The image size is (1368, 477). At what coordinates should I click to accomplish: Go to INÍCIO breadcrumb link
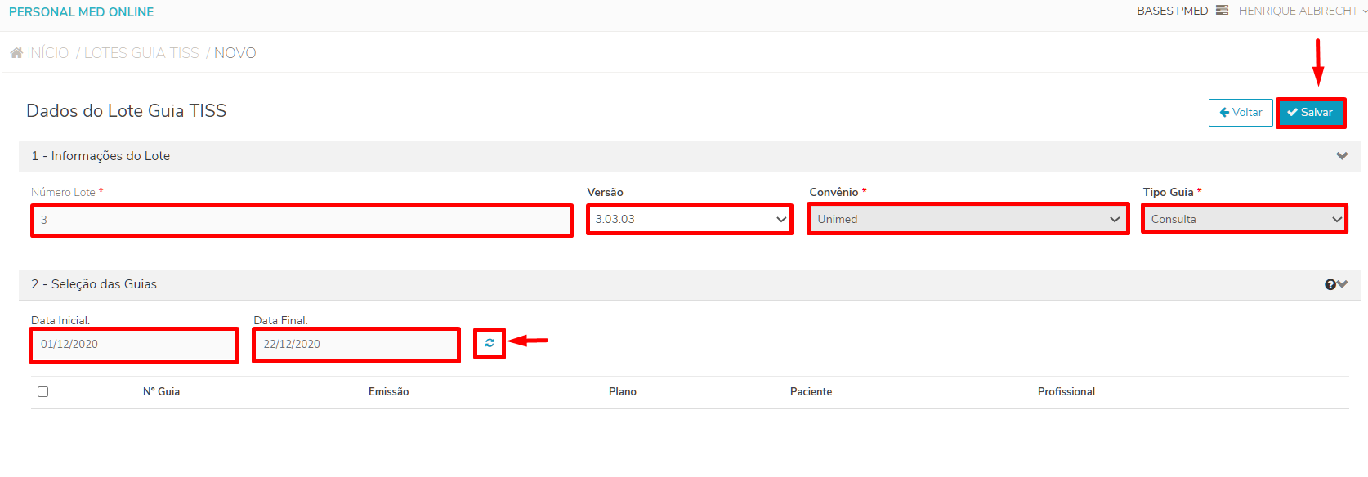(x=48, y=53)
